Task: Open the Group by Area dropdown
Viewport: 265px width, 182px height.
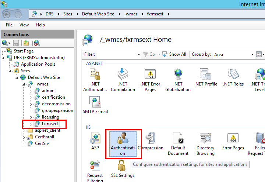Action: [234, 54]
